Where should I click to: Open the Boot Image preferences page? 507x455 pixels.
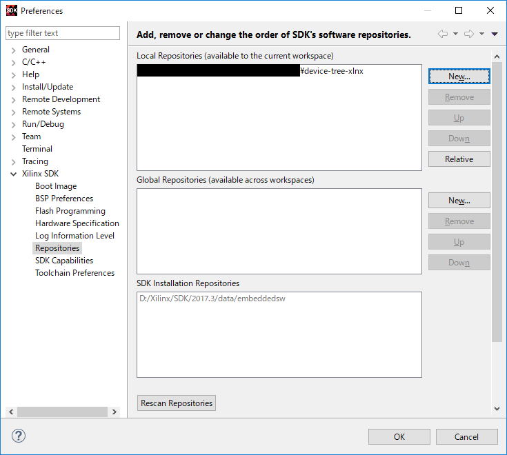point(56,186)
